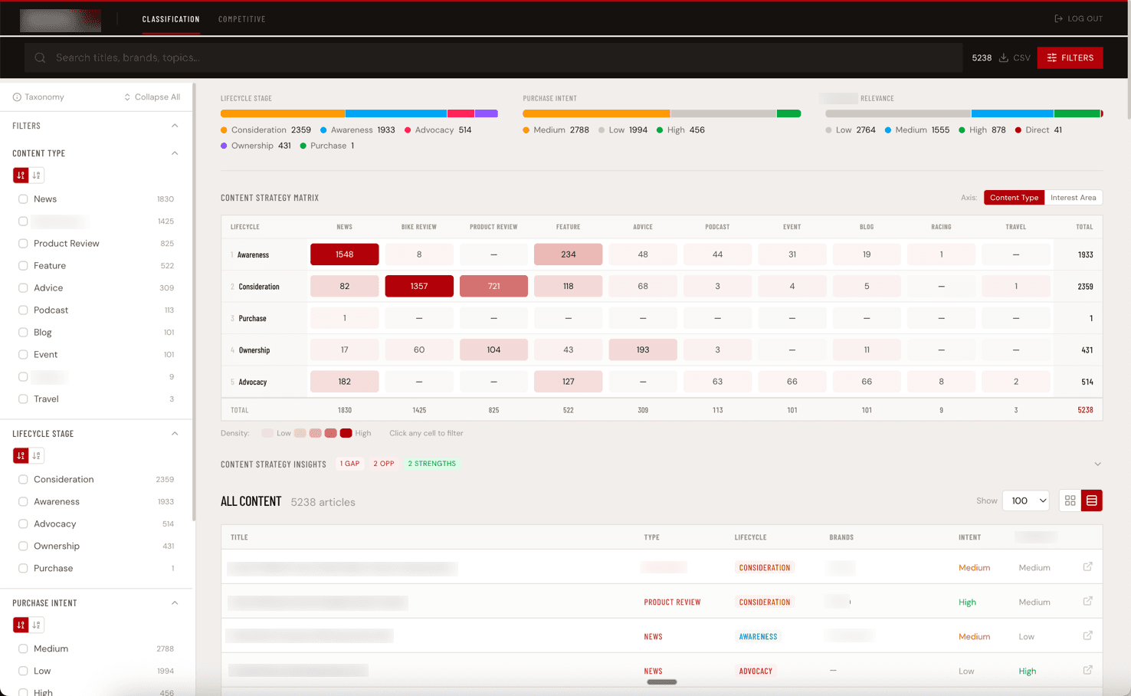Open the Show 100 page size dropdown
The image size is (1131, 696).
click(1025, 501)
